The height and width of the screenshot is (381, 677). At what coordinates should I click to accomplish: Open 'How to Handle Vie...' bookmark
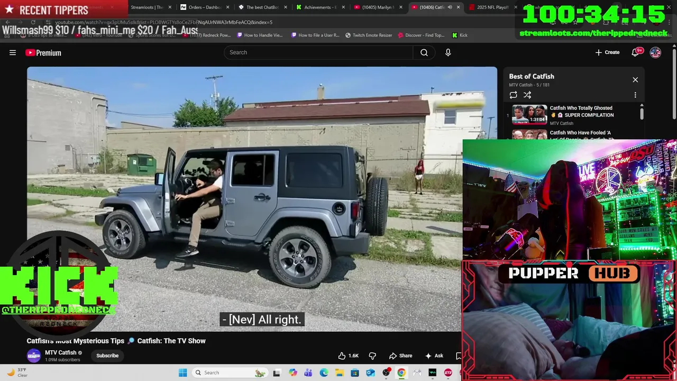tap(260, 35)
